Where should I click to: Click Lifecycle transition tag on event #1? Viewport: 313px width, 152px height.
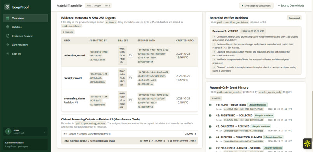[x=257, y=105]
